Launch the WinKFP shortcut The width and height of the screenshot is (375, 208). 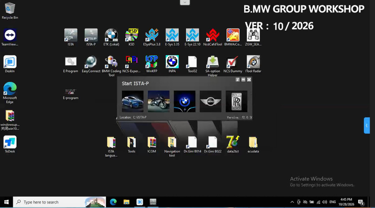[151, 62]
